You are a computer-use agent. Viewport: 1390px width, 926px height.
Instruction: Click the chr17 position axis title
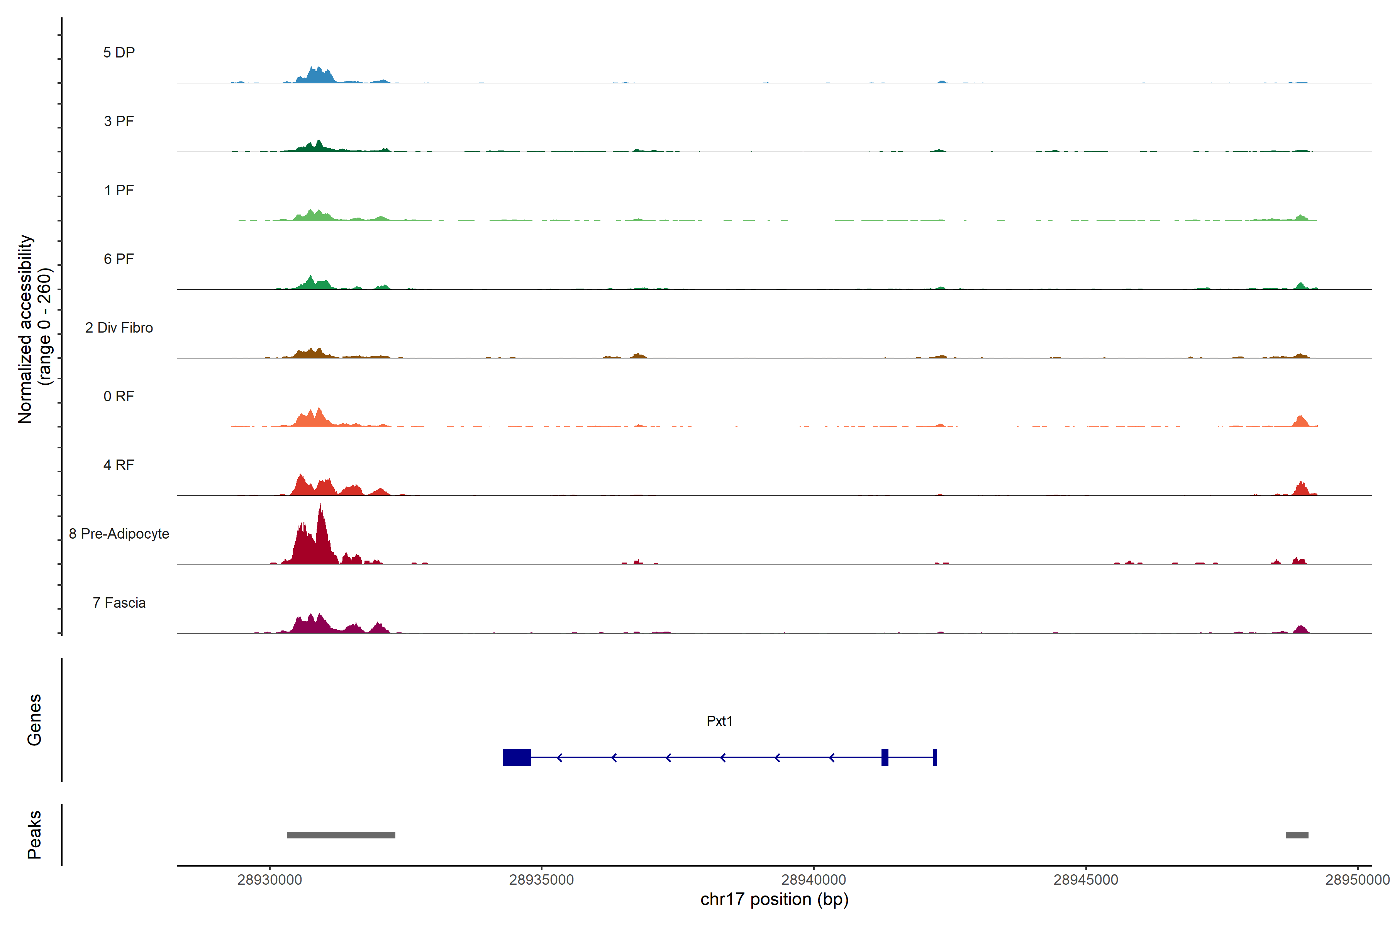(774, 899)
